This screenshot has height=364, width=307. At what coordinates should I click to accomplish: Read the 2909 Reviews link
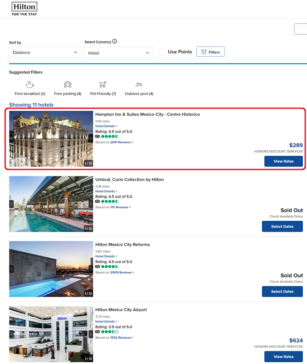click(122, 272)
